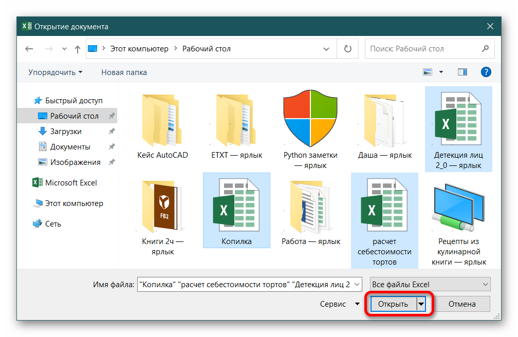
Task: Select 'Быстрый доступ' in the sidebar
Action: click(68, 101)
